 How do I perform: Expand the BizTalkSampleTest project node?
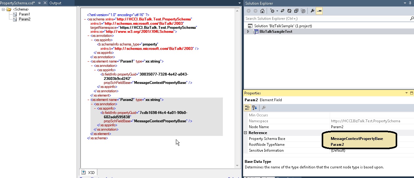click(248, 32)
